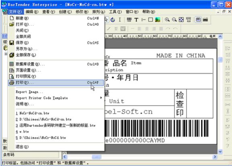This screenshot has height=166, width=232.
Task: Select the text cursor I-beam tool
Action: click(x=120, y=20)
